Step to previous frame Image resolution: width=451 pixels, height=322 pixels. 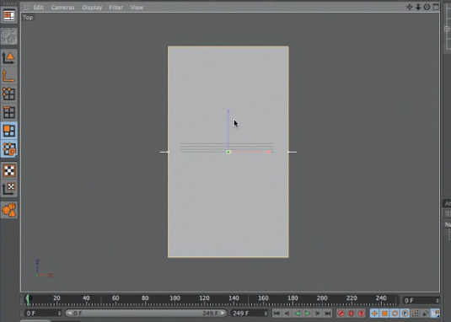coord(287,313)
